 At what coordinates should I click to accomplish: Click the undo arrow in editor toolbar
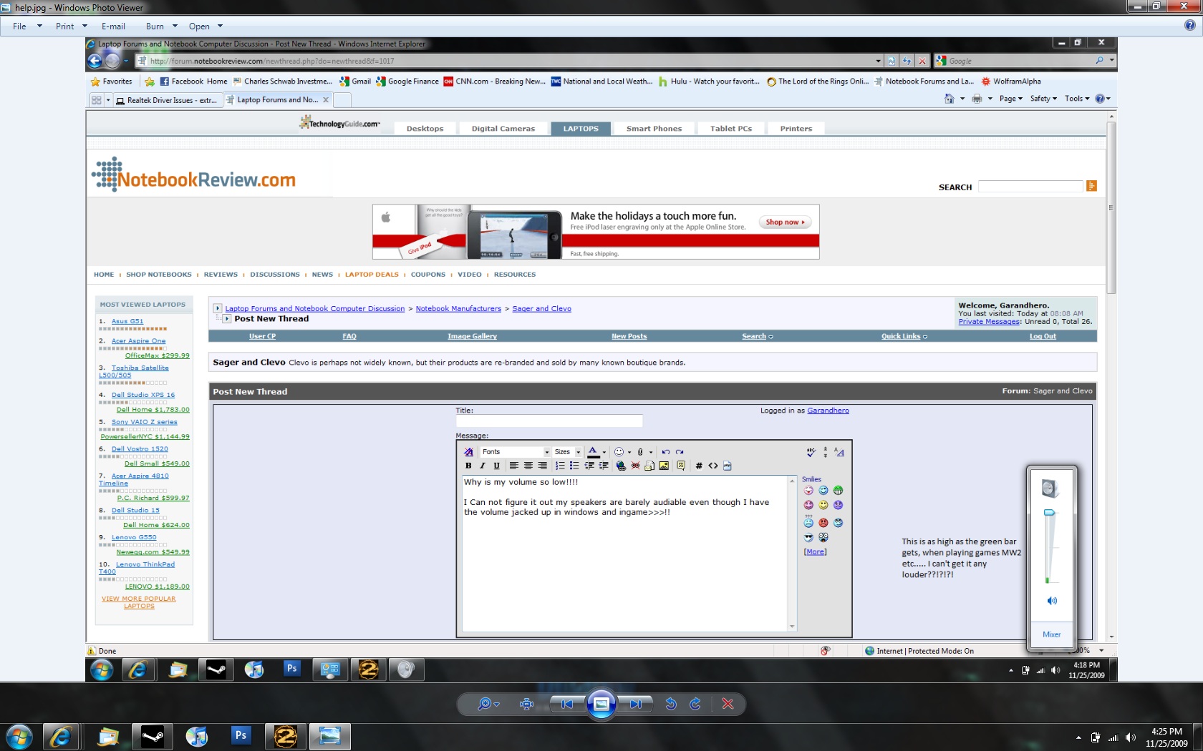(666, 452)
